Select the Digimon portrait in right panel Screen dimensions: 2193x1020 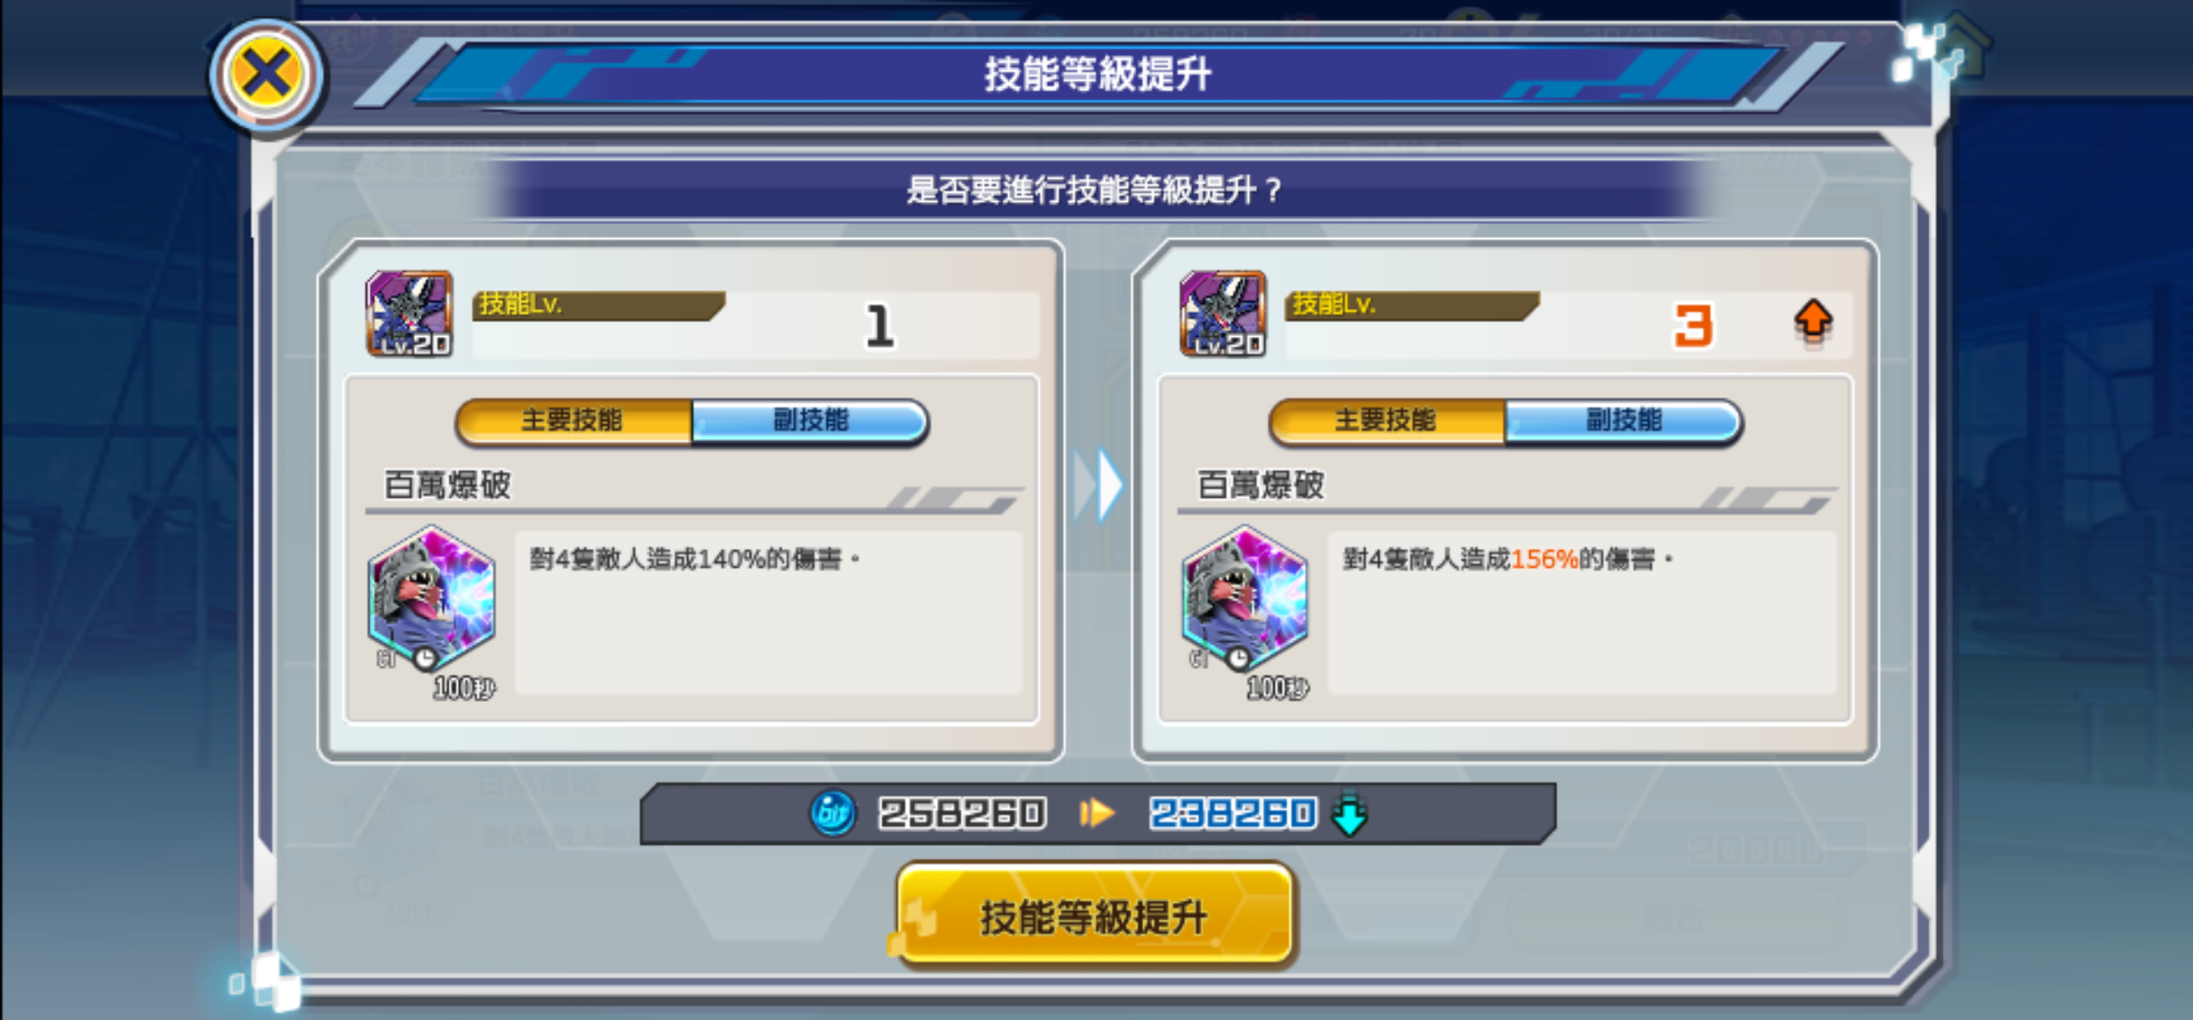tap(1223, 315)
